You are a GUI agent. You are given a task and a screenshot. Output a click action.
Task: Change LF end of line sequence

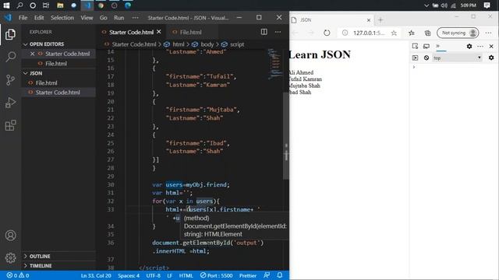coord(170,275)
